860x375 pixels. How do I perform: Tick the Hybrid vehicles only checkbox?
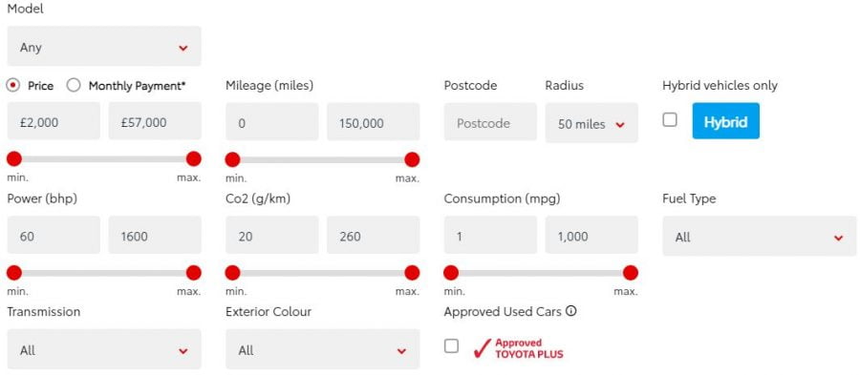pos(670,120)
